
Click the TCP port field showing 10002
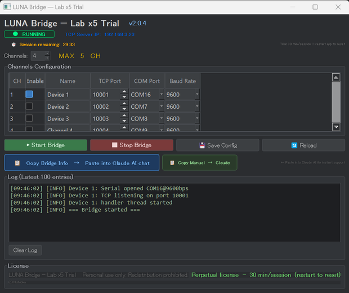(105, 106)
